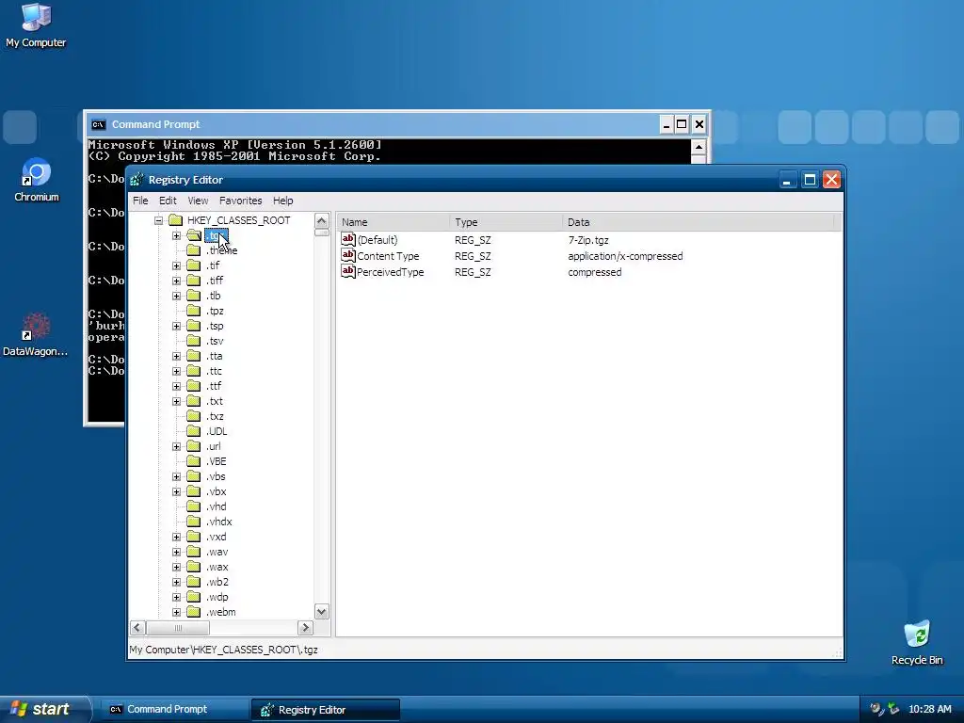Select the PerceivedType value icon
The width and height of the screenshot is (964, 723).
(x=348, y=271)
